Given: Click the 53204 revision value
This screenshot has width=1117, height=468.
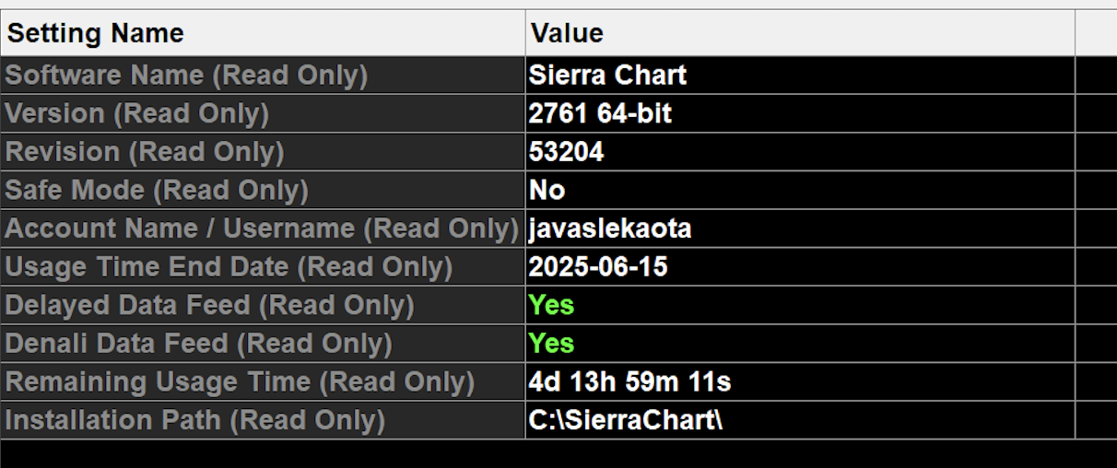Looking at the screenshot, I should [566, 152].
